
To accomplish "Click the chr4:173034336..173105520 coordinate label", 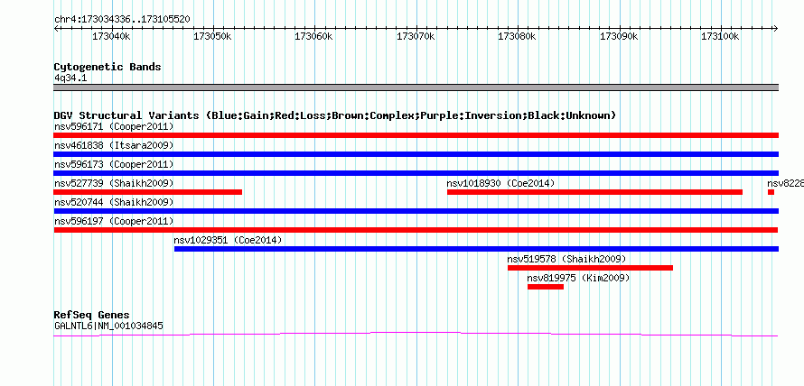I will coord(122,20).
